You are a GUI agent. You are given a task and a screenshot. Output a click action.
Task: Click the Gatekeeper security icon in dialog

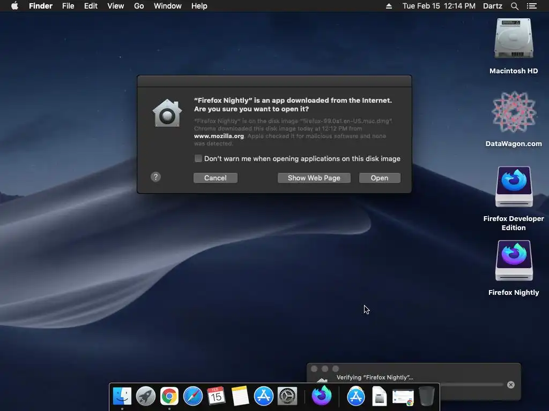click(167, 113)
